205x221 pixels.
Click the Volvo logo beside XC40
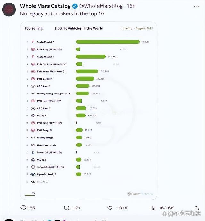tap(33, 167)
